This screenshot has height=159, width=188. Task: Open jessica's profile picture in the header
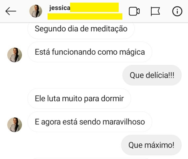tap(36, 11)
